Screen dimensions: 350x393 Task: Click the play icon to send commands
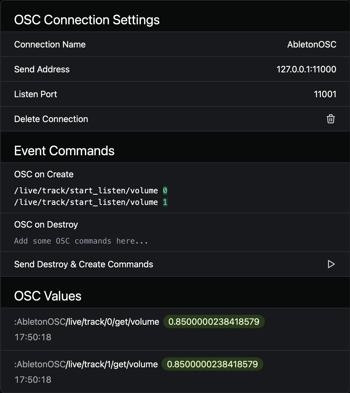(331, 264)
